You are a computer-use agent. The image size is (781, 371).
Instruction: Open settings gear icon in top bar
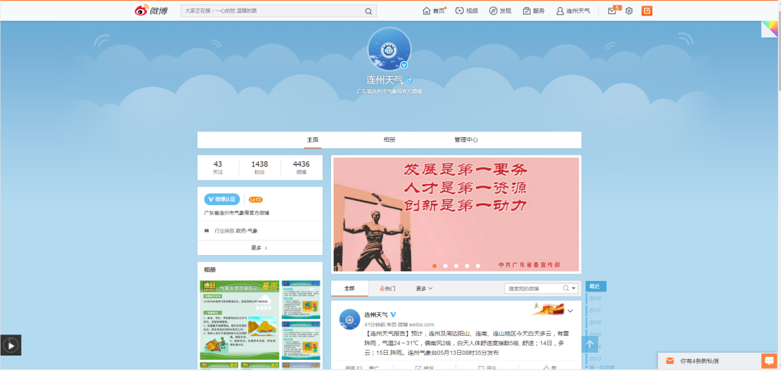(x=629, y=11)
